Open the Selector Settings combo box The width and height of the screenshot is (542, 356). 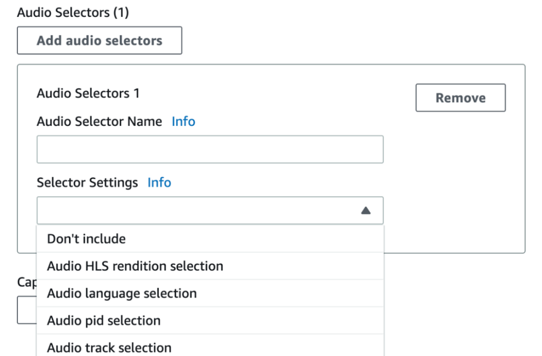(x=210, y=210)
